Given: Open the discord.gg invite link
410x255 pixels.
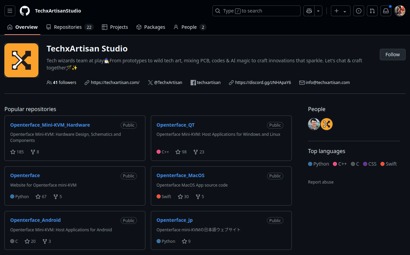Looking at the screenshot, I should click(x=263, y=83).
